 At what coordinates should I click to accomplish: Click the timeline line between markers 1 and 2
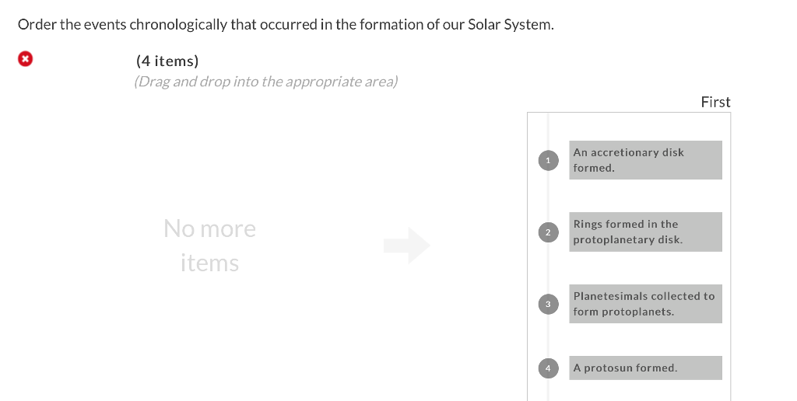point(548,197)
